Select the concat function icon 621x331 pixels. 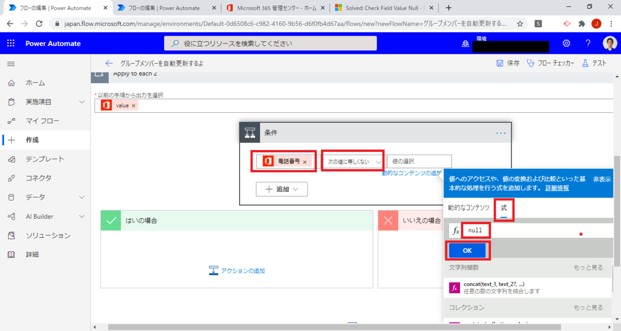click(x=454, y=288)
